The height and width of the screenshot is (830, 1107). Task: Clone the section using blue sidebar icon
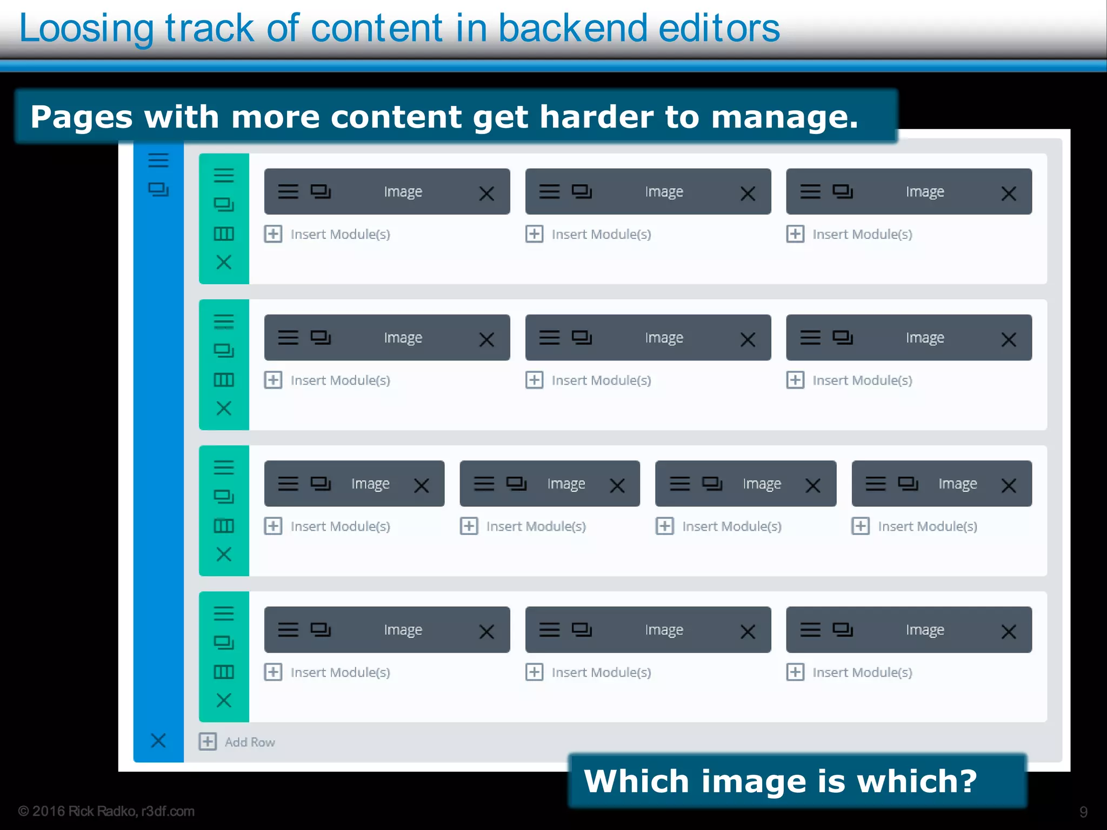[x=158, y=189]
